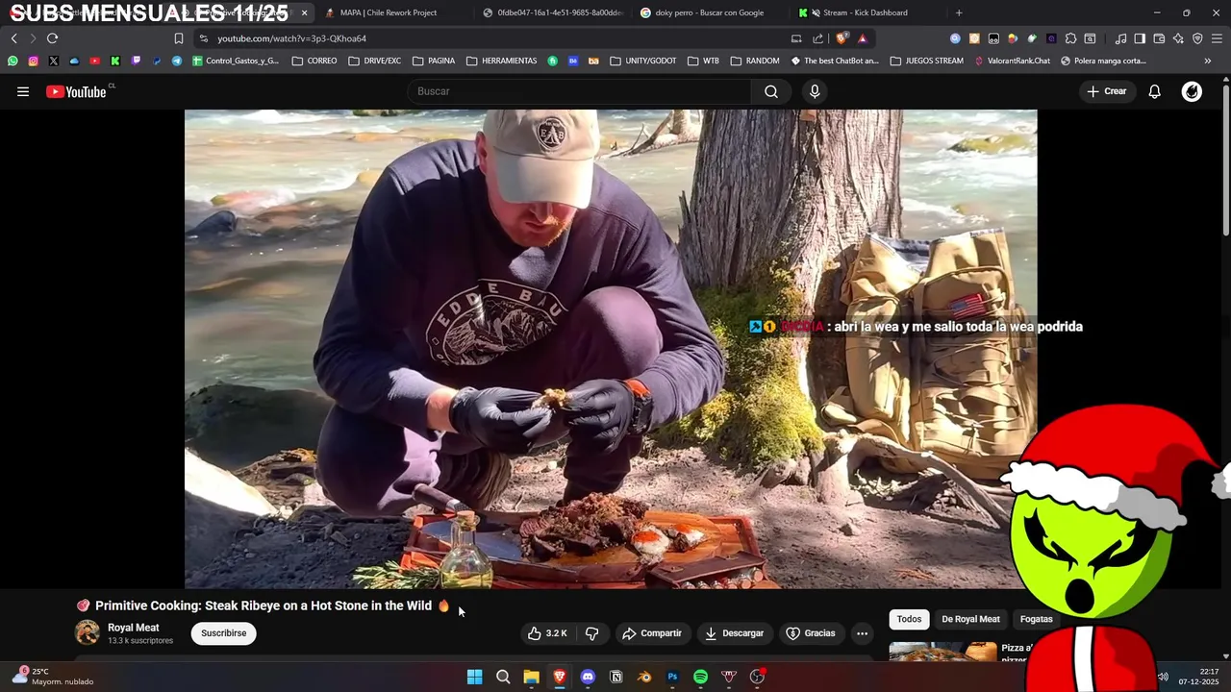Open Telegram bookmark icon
Image resolution: width=1231 pixels, height=692 pixels.
(177, 61)
